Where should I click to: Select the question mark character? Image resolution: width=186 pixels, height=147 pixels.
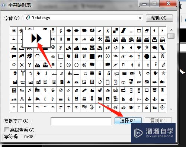pos(29,65)
